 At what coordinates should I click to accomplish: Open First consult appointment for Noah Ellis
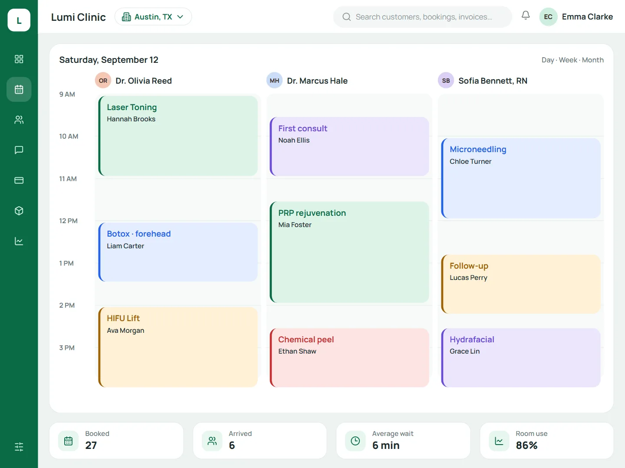coord(349,146)
